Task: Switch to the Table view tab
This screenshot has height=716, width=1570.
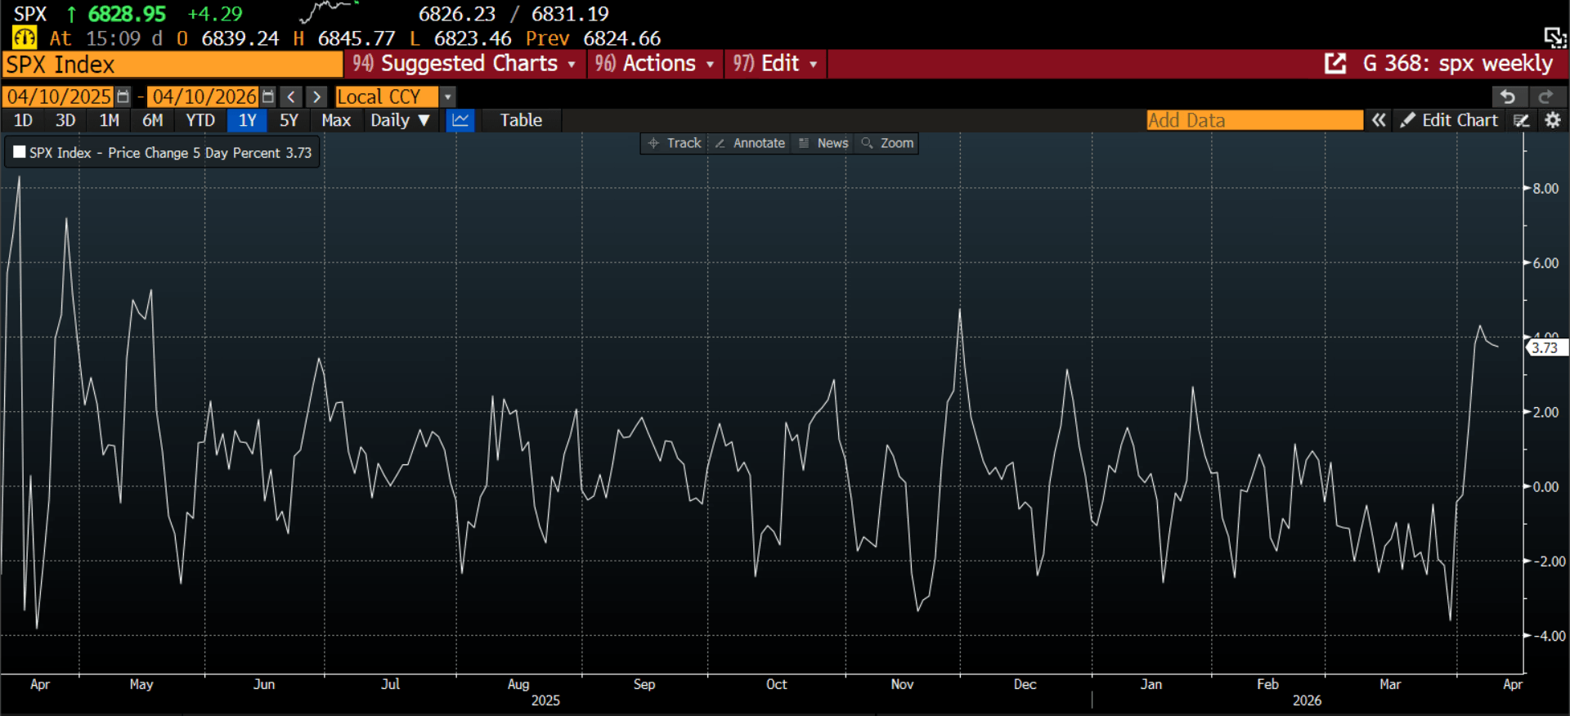Action: [521, 120]
